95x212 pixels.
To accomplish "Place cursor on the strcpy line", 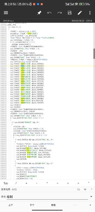I will tap(24, 33).
